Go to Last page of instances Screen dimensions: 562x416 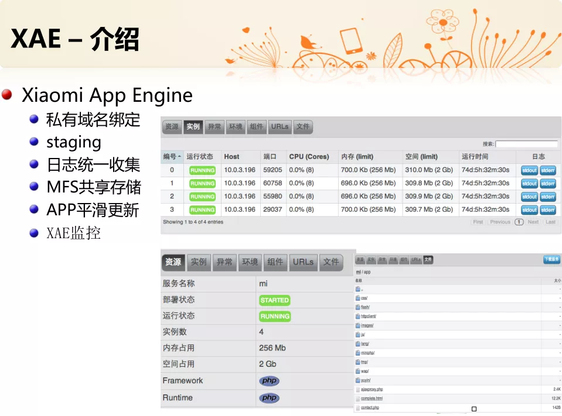pyautogui.click(x=550, y=222)
